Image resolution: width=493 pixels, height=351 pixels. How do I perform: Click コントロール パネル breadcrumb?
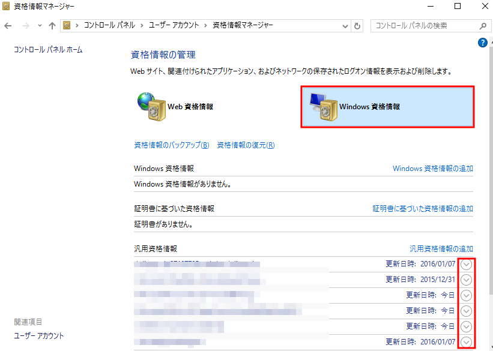109,25
